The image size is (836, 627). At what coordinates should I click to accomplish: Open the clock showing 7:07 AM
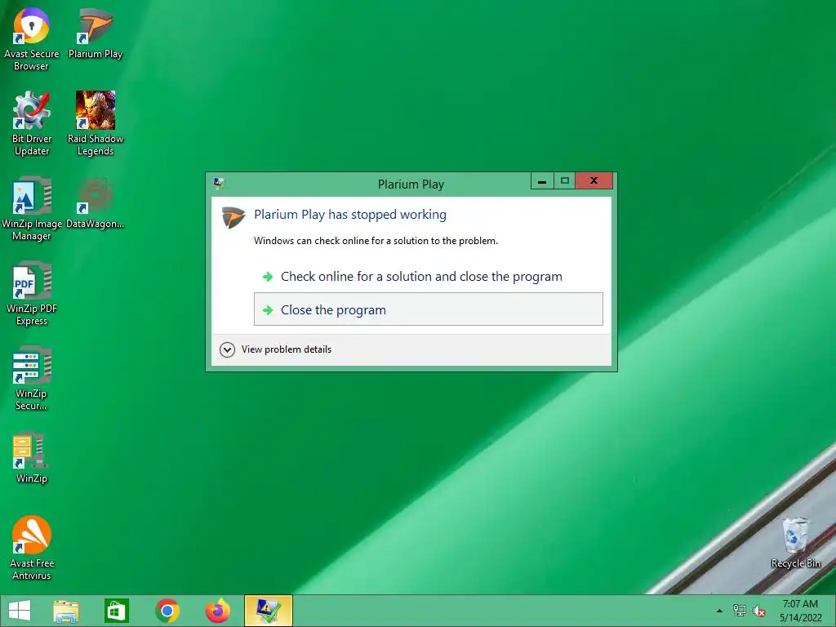[x=800, y=611]
